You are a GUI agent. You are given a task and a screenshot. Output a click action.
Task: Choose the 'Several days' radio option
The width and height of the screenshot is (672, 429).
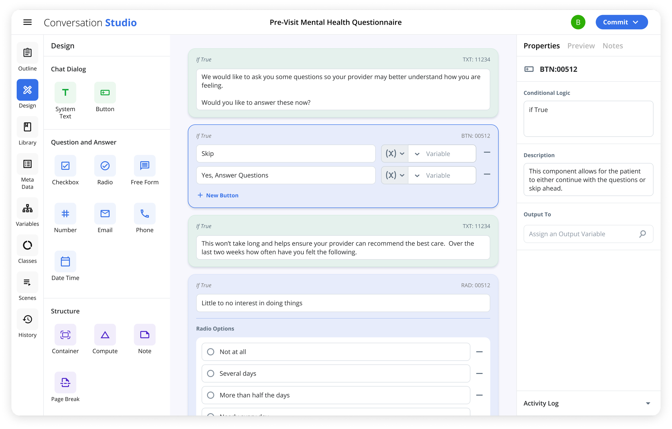coord(211,373)
